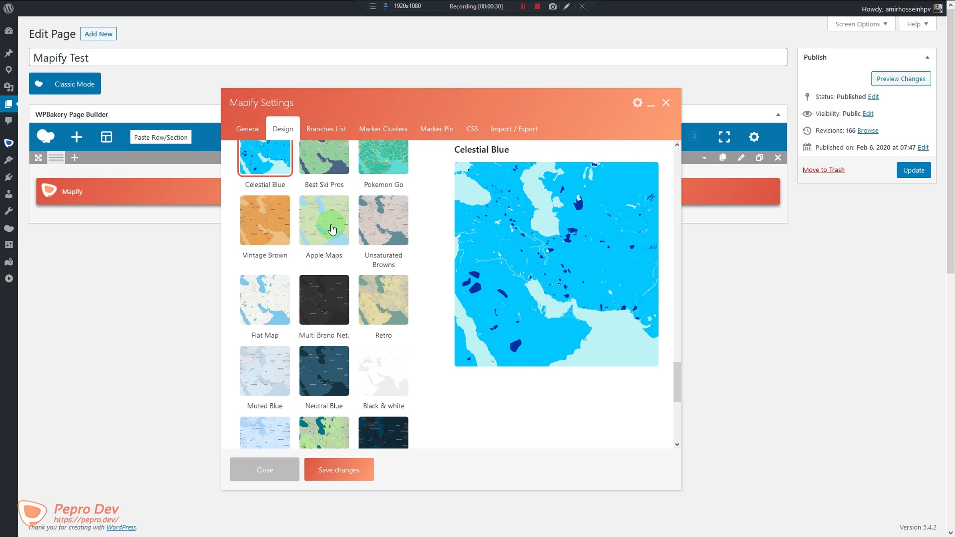Edit the Visibility setting

[867, 114]
